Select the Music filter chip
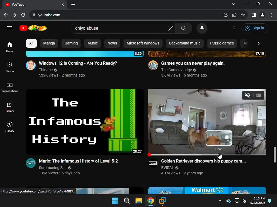 click(93, 43)
